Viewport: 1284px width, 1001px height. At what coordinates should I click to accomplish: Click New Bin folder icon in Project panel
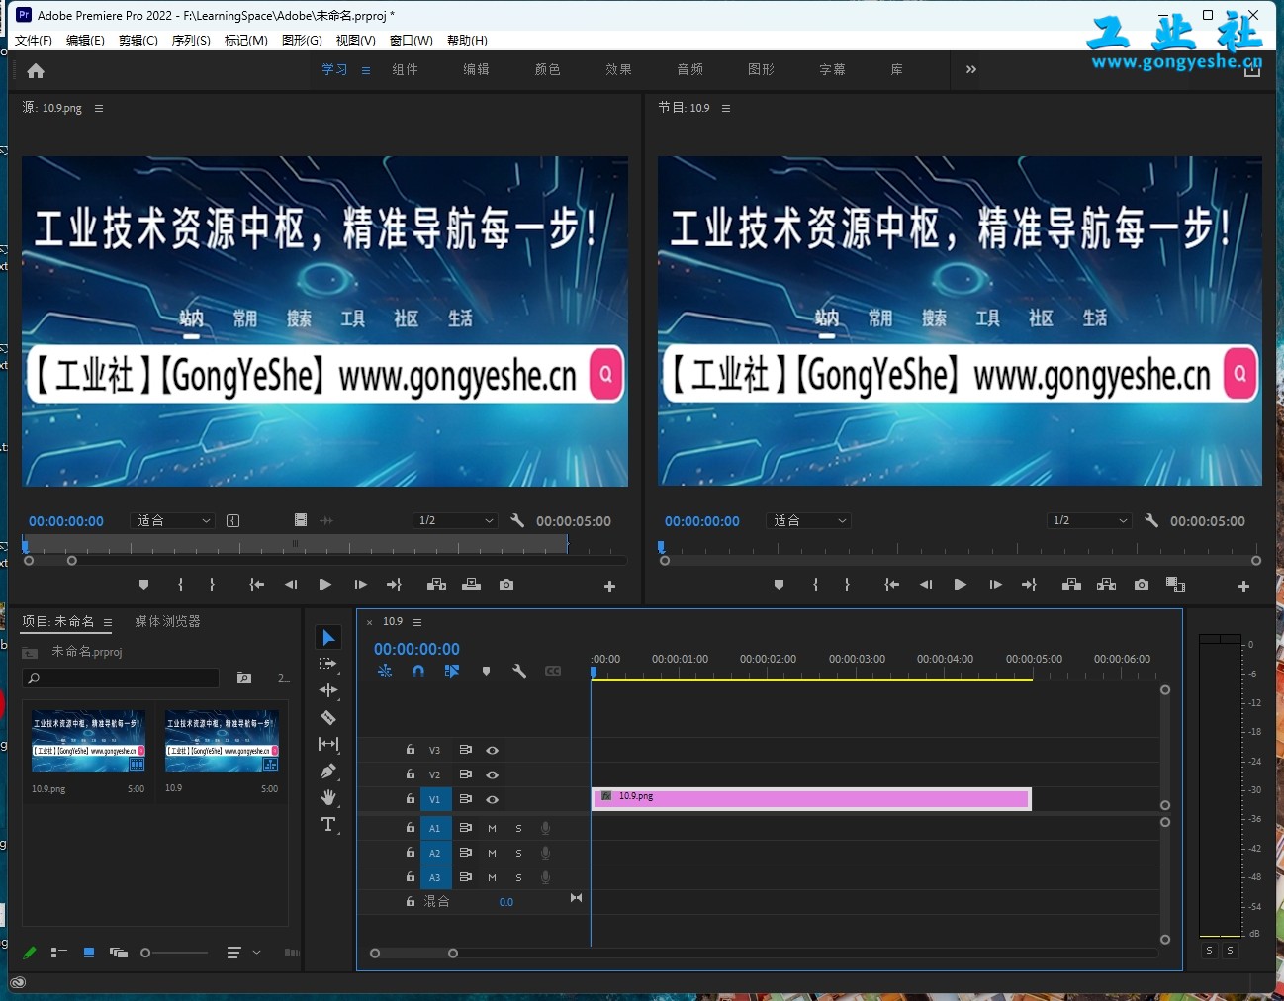click(244, 678)
